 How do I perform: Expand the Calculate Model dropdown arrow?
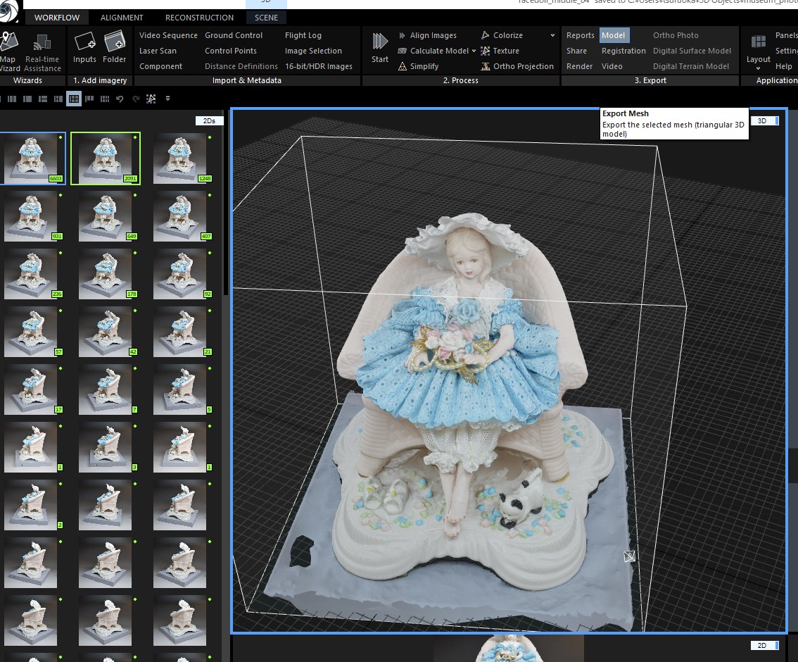(x=474, y=51)
